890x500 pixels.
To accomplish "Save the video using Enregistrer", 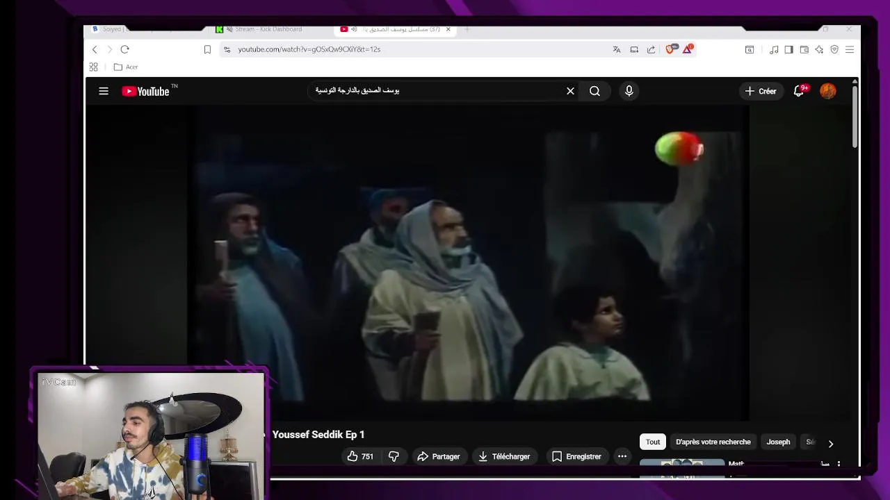I will click(x=576, y=456).
